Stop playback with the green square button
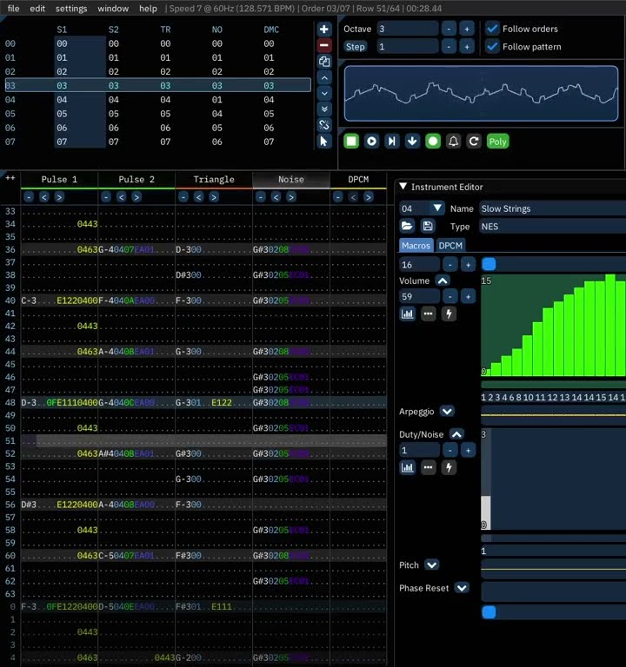 click(x=351, y=142)
